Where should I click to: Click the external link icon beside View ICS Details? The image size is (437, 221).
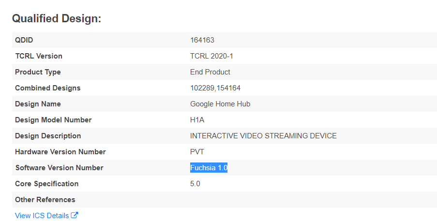click(x=75, y=216)
